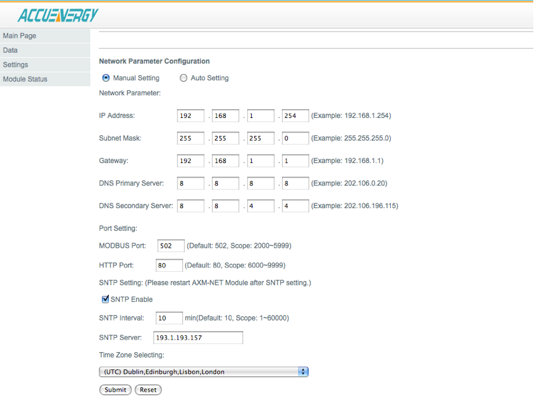Click the Submit button
The image size is (535, 399).
pyautogui.click(x=115, y=390)
